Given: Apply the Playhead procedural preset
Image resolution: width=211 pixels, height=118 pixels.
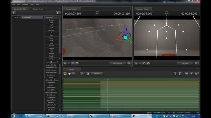Looking at the screenshot, I should (x=51, y=30).
